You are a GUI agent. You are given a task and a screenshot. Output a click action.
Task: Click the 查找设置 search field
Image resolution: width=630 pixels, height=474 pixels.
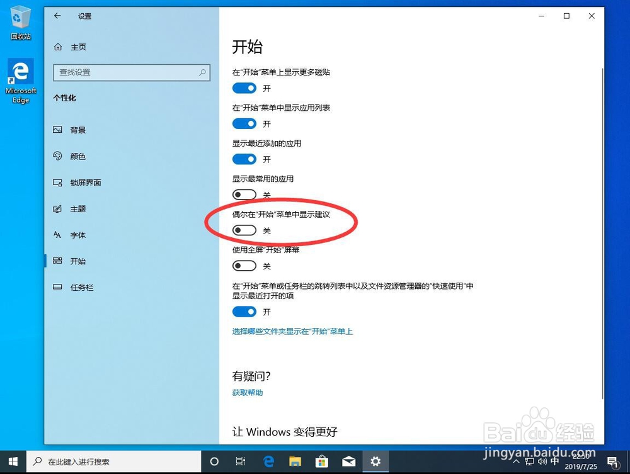tap(132, 72)
